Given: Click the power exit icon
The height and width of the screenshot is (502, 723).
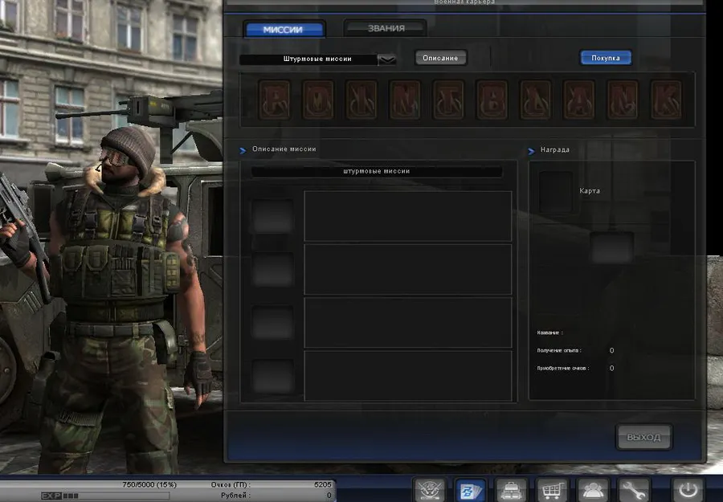Looking at the screenshot, I should pos(687,489).
